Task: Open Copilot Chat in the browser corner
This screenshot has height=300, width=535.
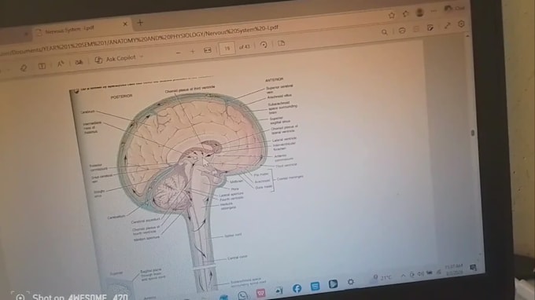Action: [454, 8]
